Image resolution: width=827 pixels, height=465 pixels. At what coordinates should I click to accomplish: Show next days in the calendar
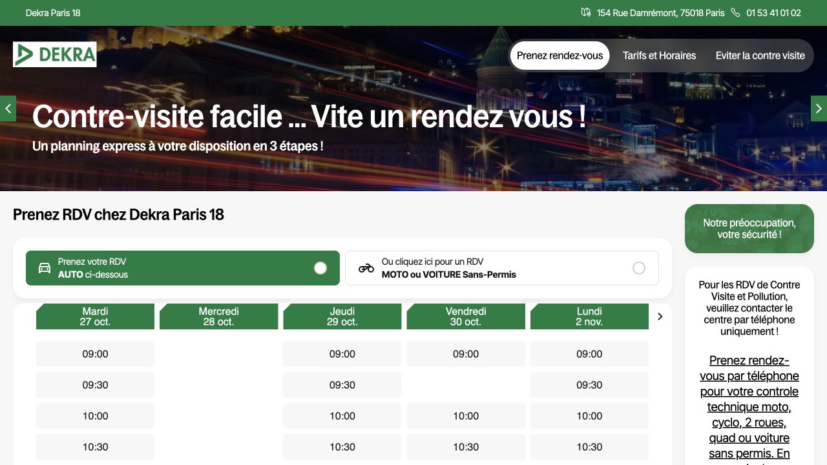tap(660, 316)
